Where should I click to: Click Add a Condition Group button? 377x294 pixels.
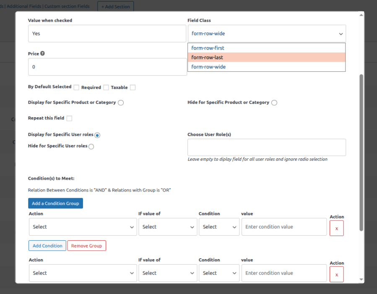pyautogui.click(x=55, y=203)
